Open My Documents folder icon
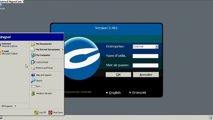The image size is (213, 120). [x=33, y=44]
